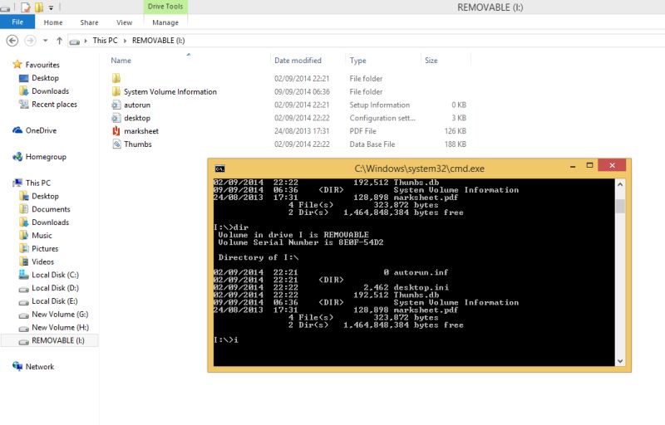The width and height of the screenshot is (665, 425).
Task: Open the File ribbon tab
Action: 17,22
